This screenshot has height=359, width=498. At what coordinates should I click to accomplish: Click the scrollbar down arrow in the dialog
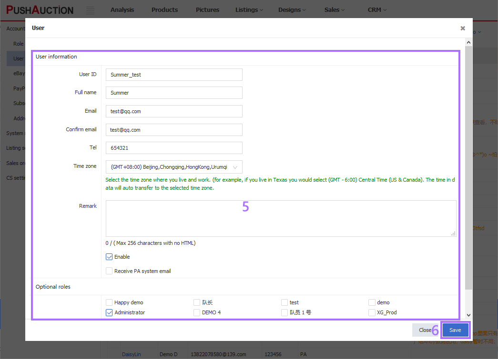pyautogui.click(x=468, y=315)
